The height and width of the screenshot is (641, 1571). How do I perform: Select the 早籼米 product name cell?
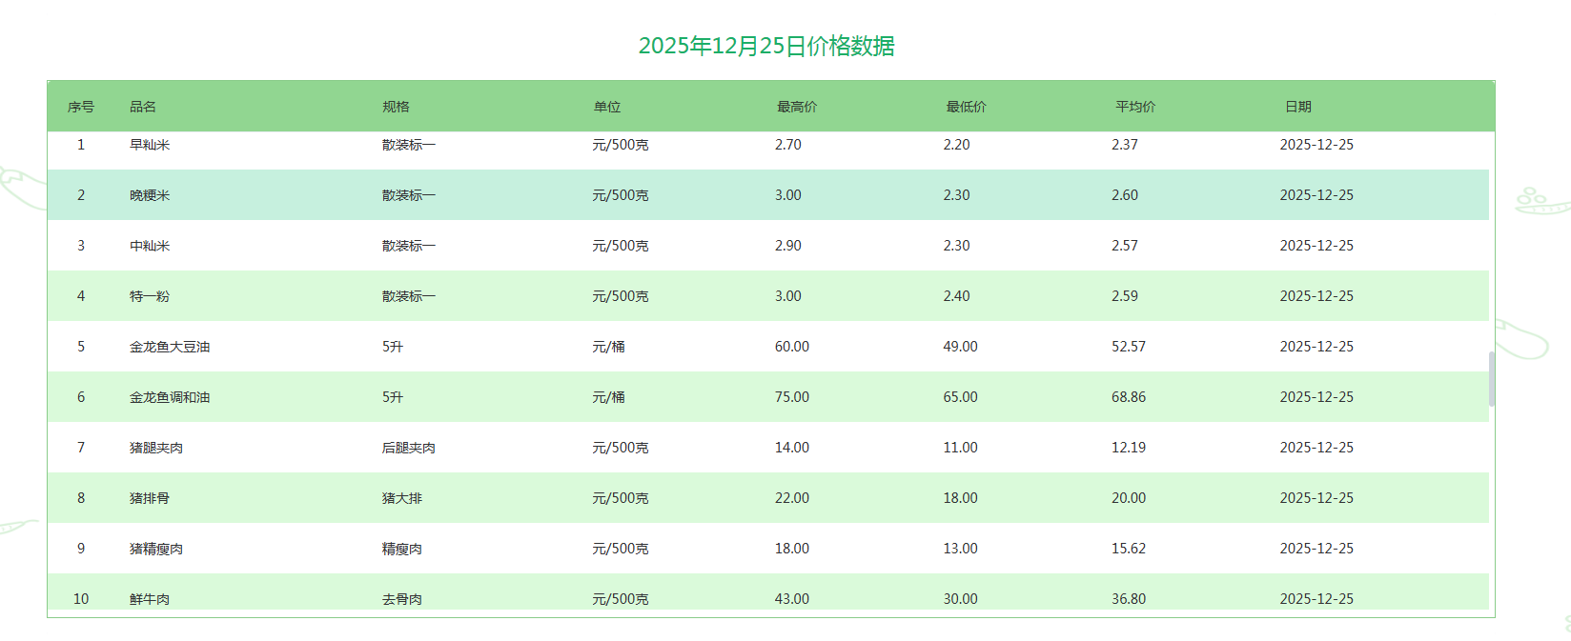[150, 145]
